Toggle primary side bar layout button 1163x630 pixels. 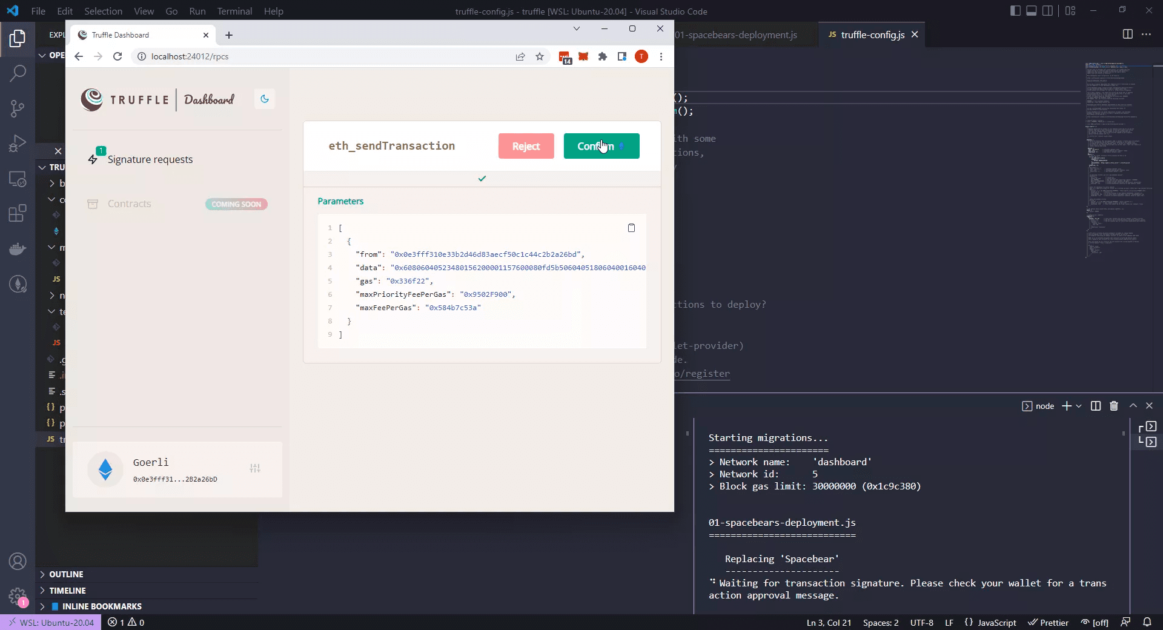click(1015, 11)
